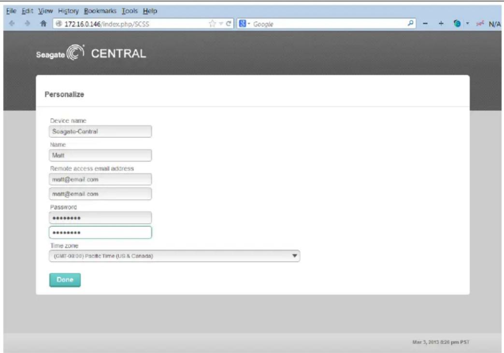Screen dimensions: 504x353
Task: Zoom in with the plus icon
Action: tap(441, 24)
